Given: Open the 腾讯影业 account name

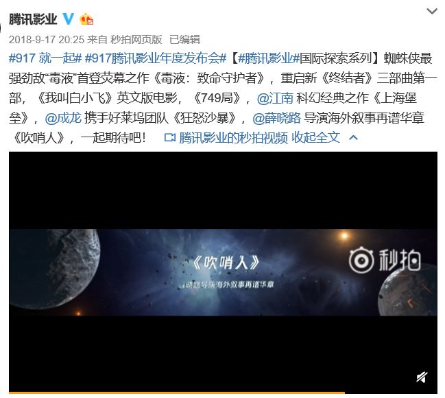Looking at the screenshot, I should pos(33,19).
